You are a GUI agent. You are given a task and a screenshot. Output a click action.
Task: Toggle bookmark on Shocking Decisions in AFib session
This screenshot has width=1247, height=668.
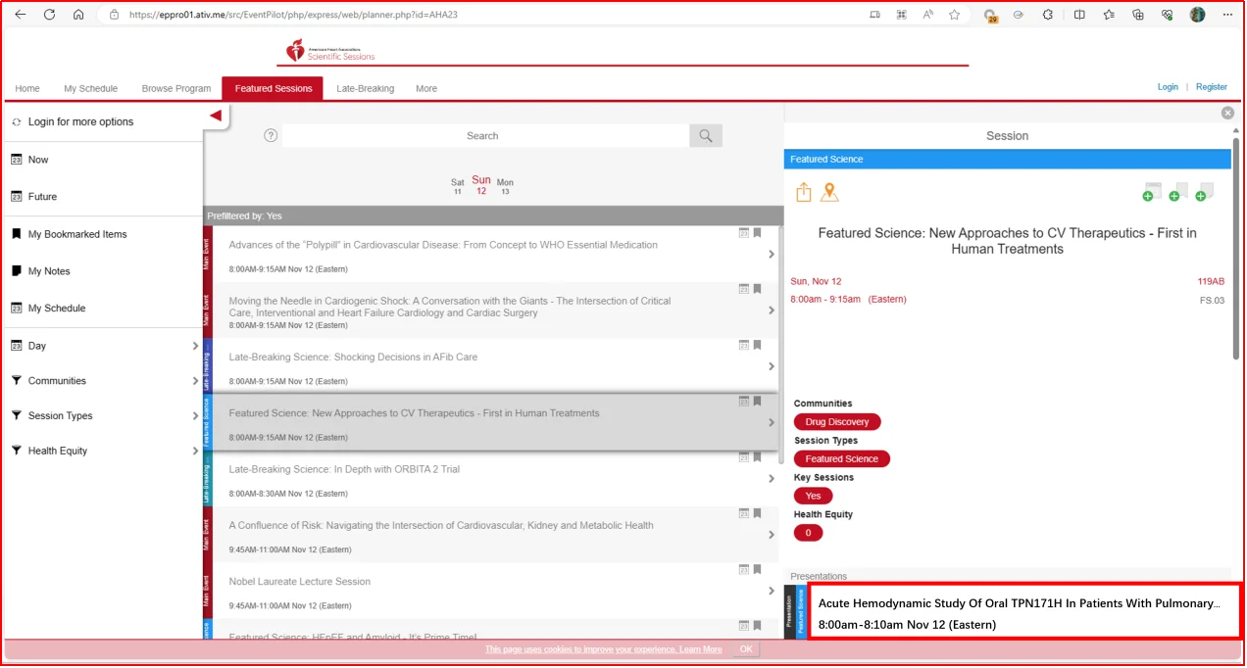click(757, 345)
